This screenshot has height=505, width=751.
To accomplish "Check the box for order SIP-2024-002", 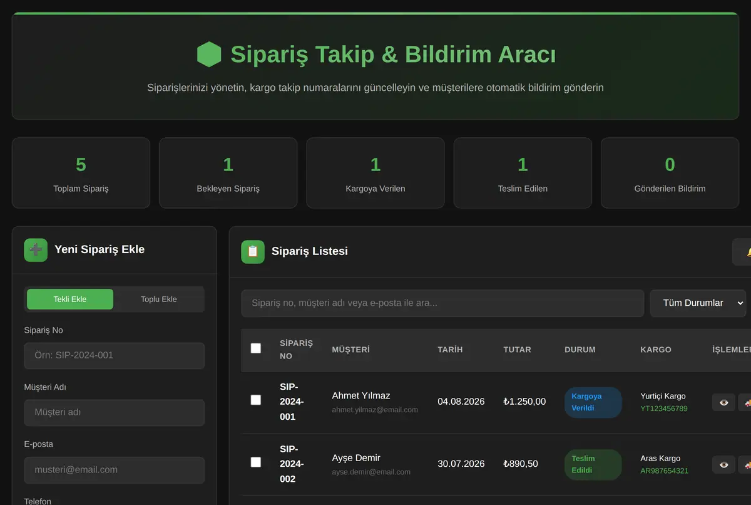I will pos(256,462).
